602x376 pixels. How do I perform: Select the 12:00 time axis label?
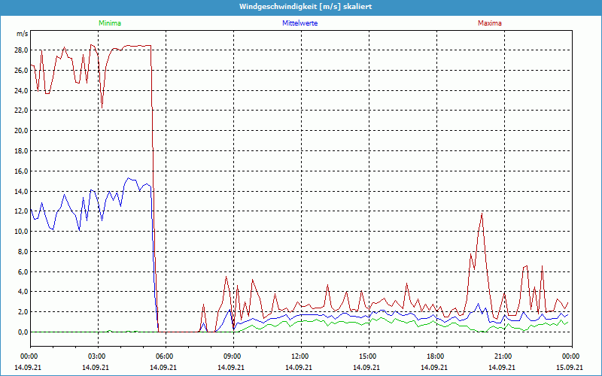coord(300,356)
